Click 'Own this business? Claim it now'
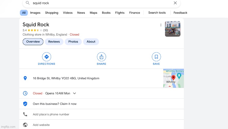 (x=55, y=104)
